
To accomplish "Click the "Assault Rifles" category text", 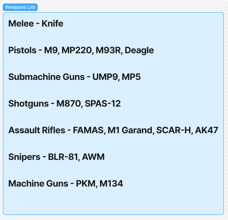I will coord(37,130).
